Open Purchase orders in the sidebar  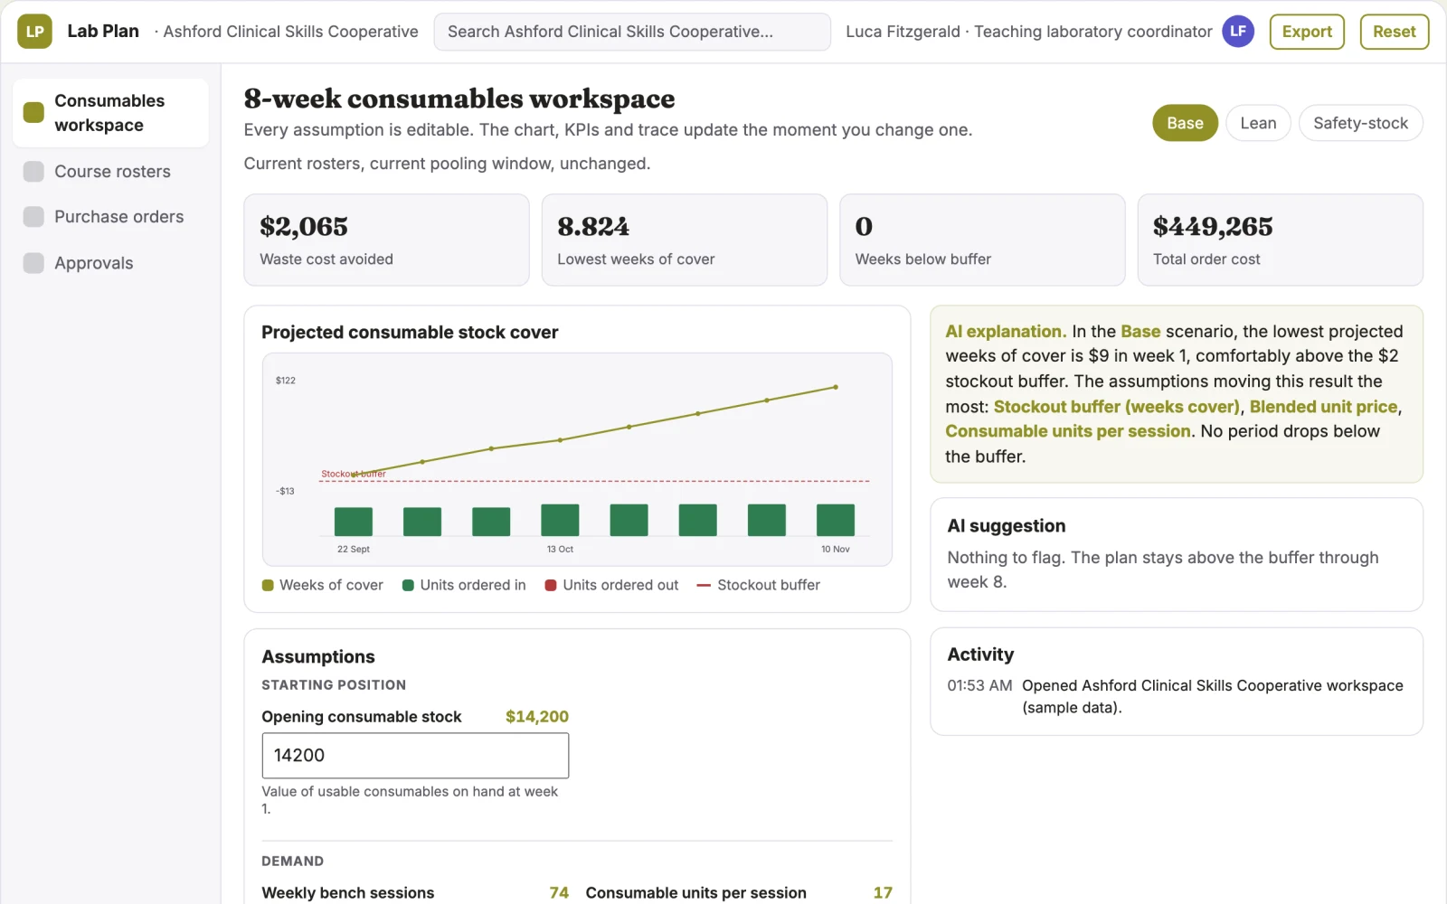tap(111, 217)
